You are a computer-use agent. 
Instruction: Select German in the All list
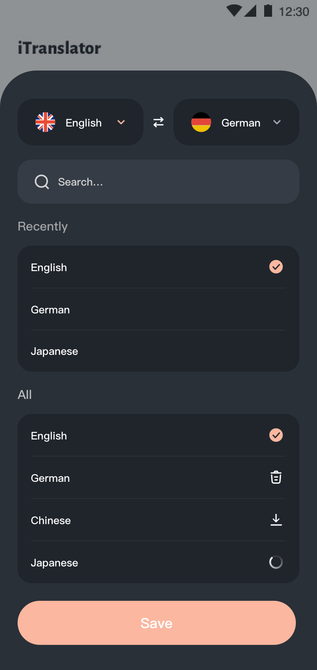click(x=51, y=478)
